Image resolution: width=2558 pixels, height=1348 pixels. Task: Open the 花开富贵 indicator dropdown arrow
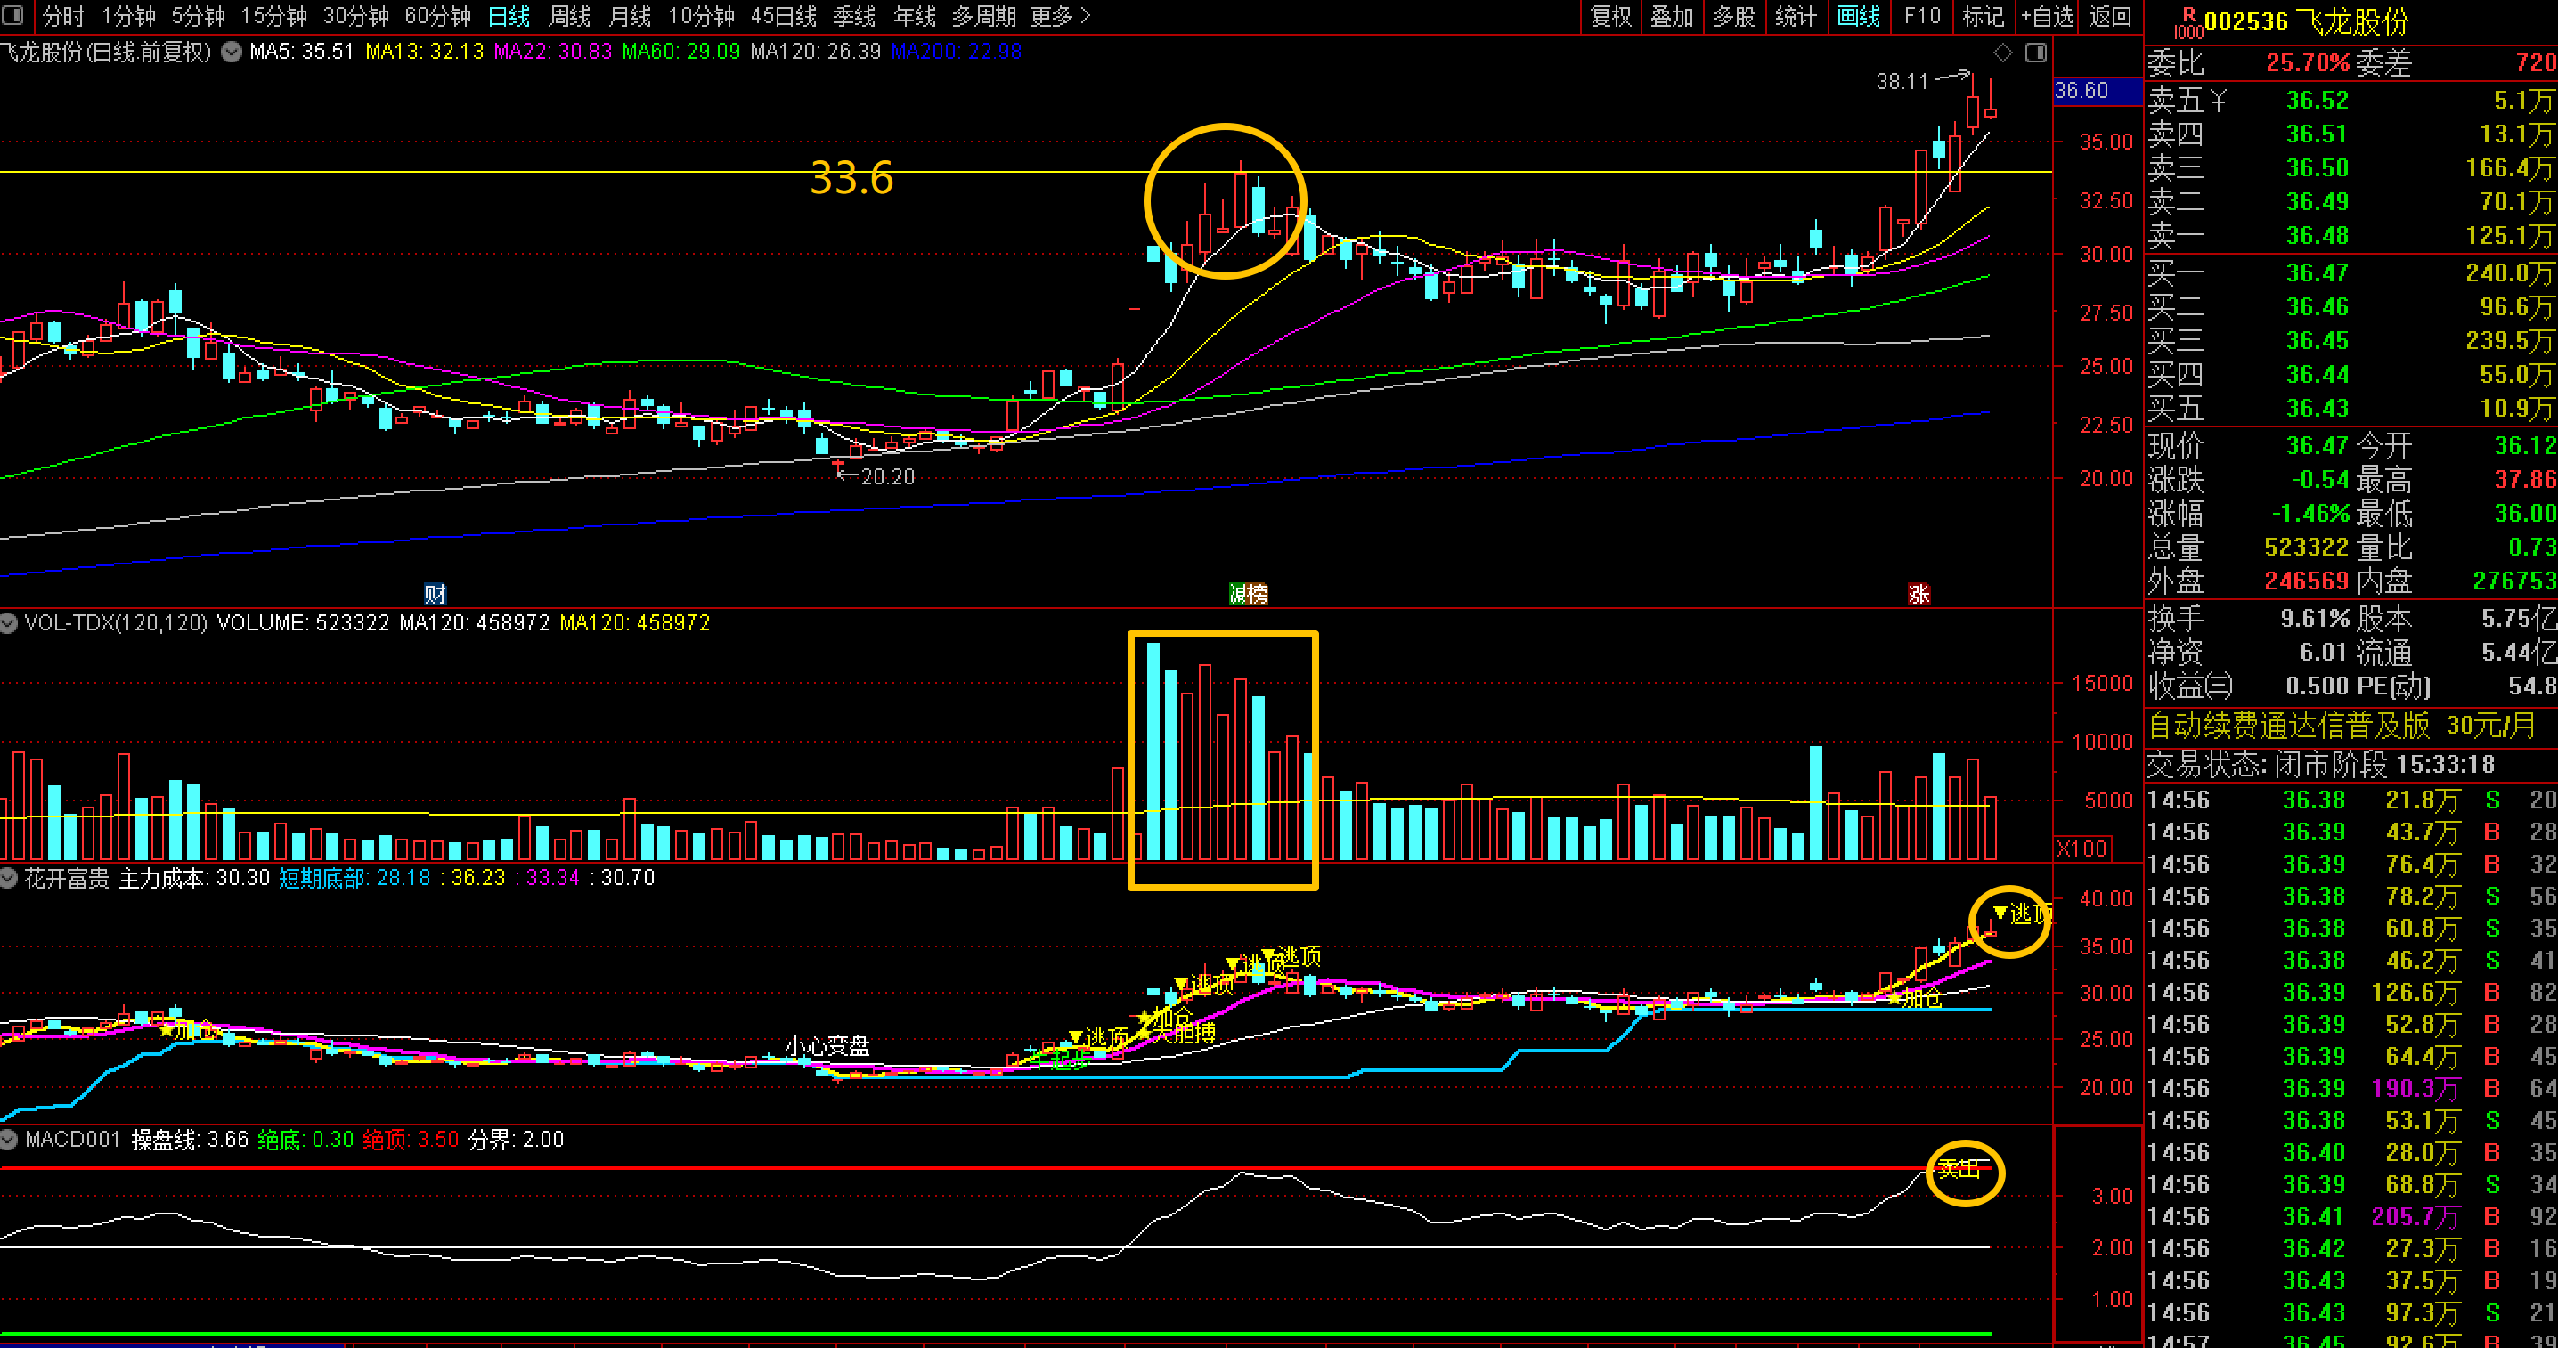point(9,878)
